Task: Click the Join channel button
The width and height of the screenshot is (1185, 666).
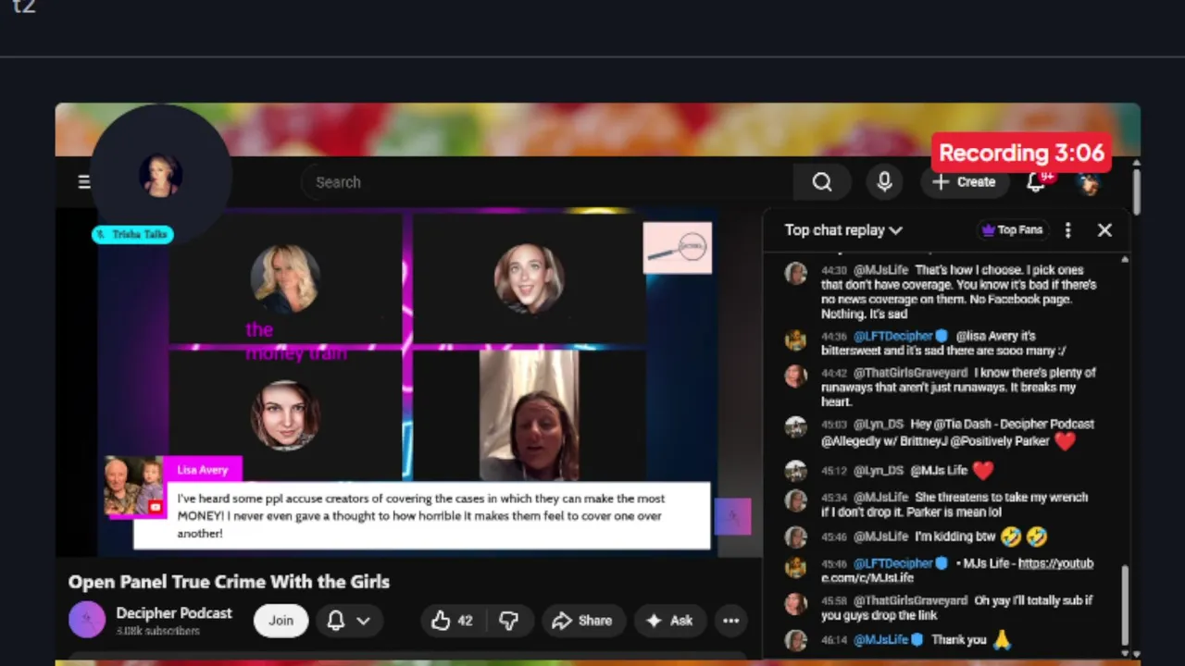Action: pyautogui.click(x=281, y=621)
